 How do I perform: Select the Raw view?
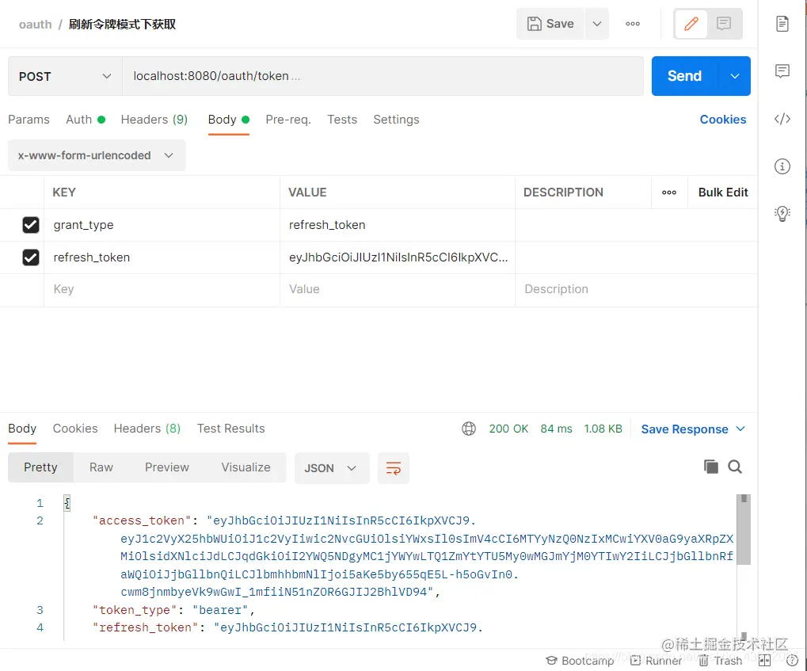tap(101, 467)
